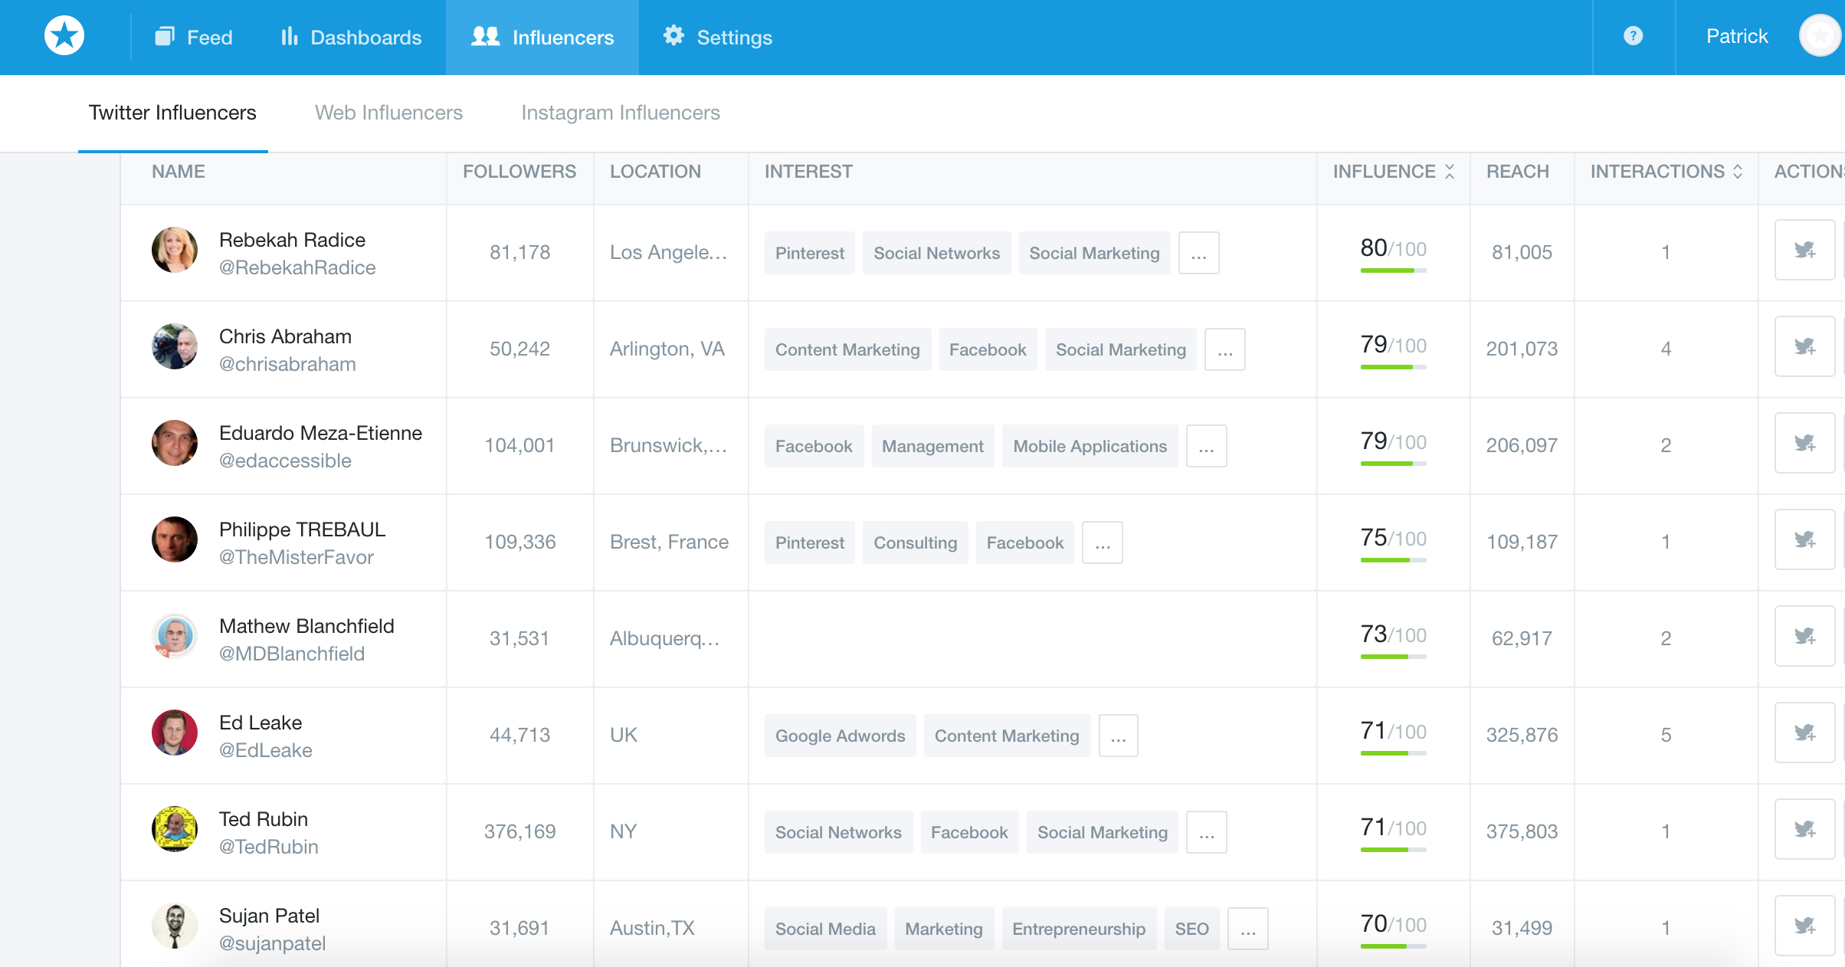1845x967 pixels.
Task: Follow Rebekah Radice via Twitter button
Action: pos(1804,251)
